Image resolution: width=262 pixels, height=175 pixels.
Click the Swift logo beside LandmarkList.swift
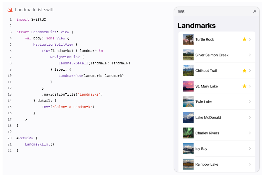point(10,10)
